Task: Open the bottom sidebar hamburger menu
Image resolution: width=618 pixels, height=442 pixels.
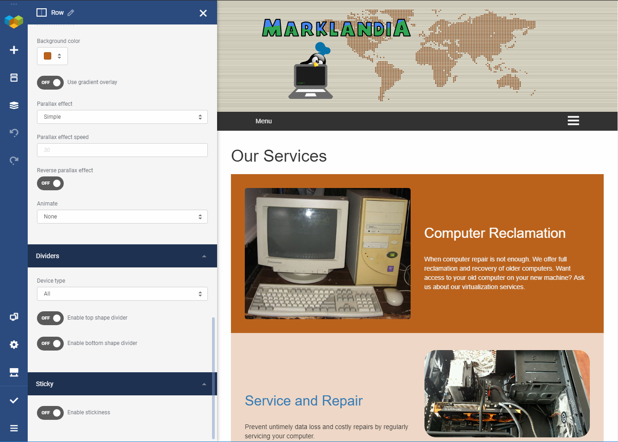Action: tap(14, 428)
